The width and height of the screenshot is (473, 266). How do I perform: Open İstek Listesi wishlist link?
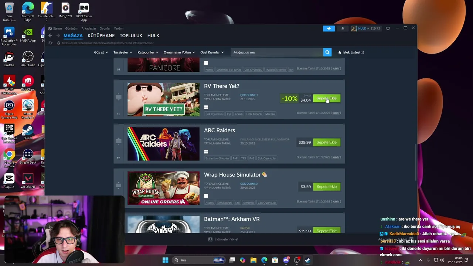[351, 52]
